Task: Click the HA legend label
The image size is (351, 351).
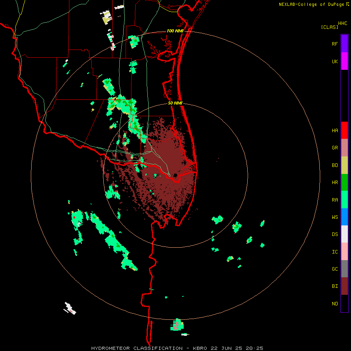Action: [x=335, y=131]
